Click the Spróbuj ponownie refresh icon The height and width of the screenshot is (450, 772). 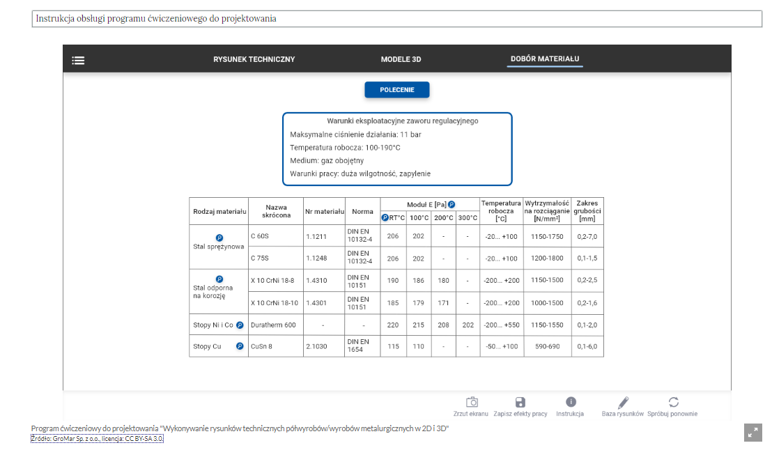(672, 402)
